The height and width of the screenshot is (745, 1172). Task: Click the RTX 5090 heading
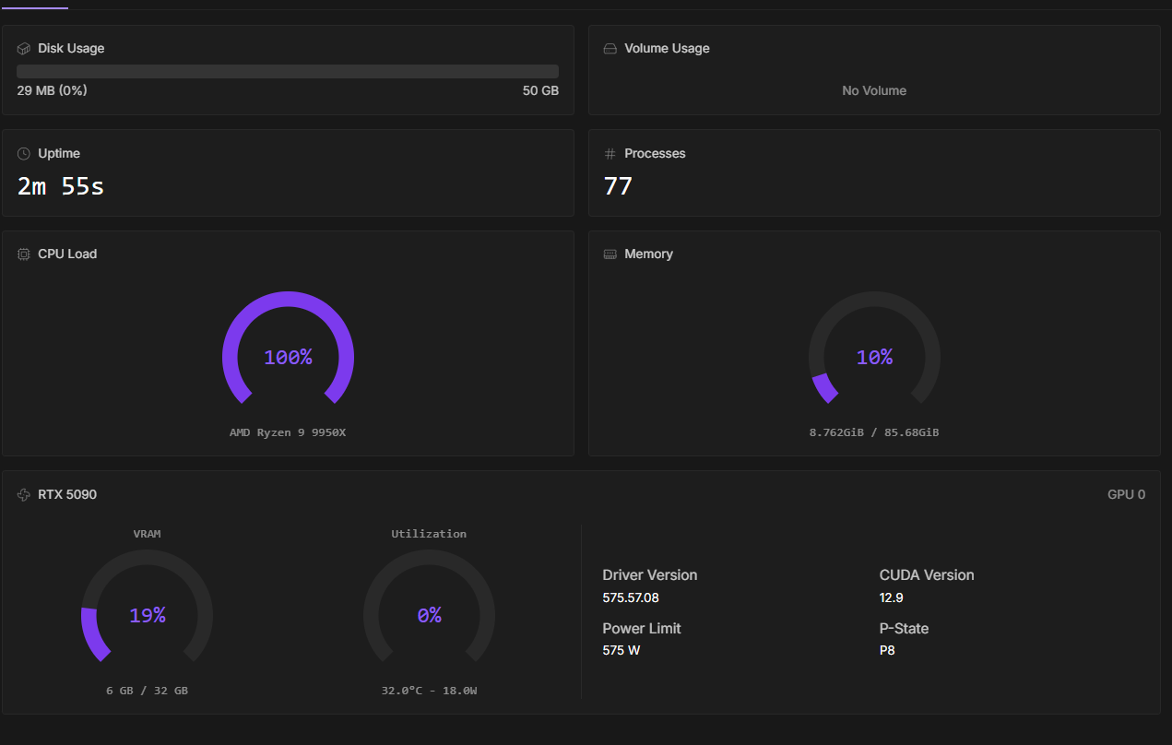tap(67, 495)
